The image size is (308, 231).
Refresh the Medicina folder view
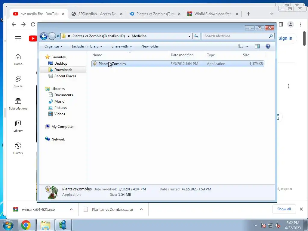pos(196,36)
